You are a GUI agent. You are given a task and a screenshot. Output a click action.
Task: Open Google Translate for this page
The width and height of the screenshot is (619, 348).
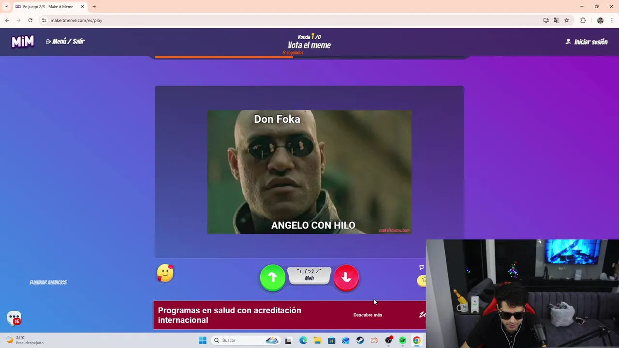click(556, 20)
